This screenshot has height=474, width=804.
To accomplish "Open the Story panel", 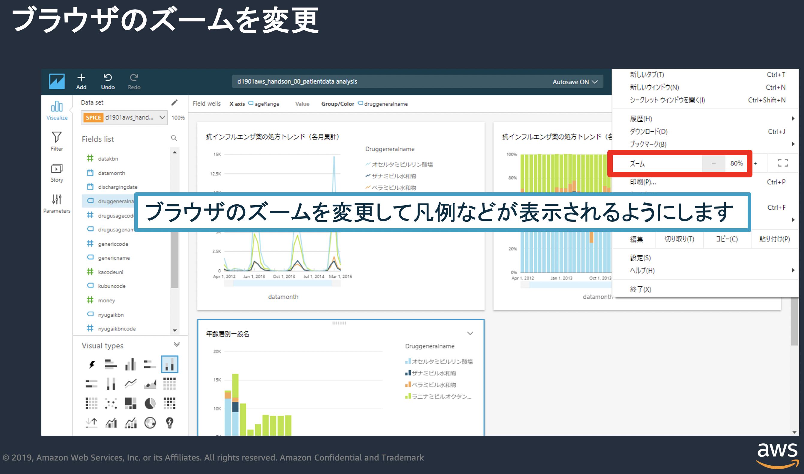I will (57, 173).
